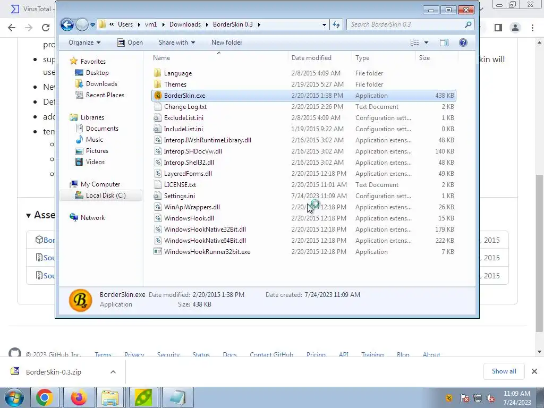This screenshot has height=408, width=544.
Task: Select Interop.IWshRuntimeLibrary.dll file
Action: point(208,140)
